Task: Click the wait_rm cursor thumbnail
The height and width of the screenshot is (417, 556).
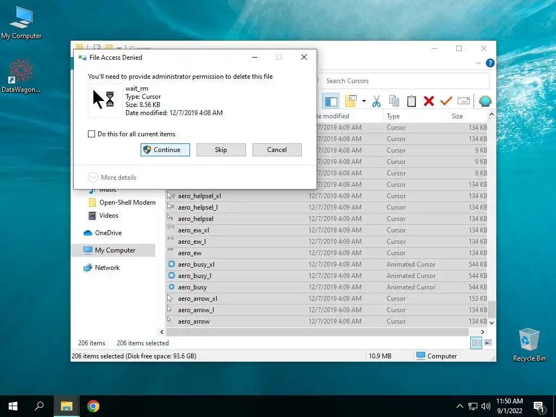Action: [x=105, y=100]
